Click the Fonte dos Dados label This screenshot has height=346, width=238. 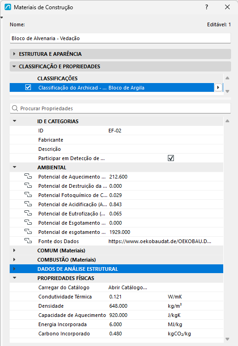point(59,241)
